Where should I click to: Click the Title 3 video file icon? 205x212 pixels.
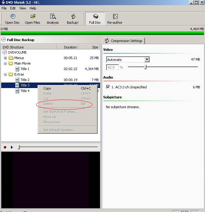pos(17,85)
